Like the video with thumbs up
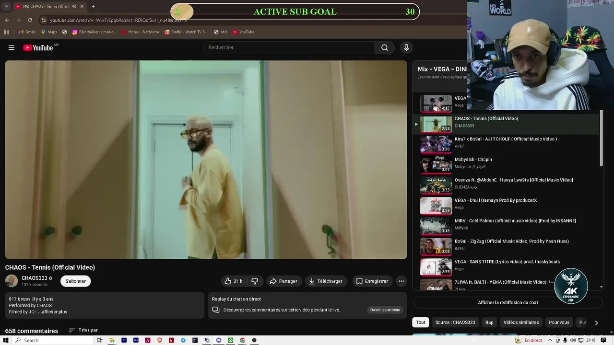The height and width of the screenshot is (345, 614). coord(234,281)
